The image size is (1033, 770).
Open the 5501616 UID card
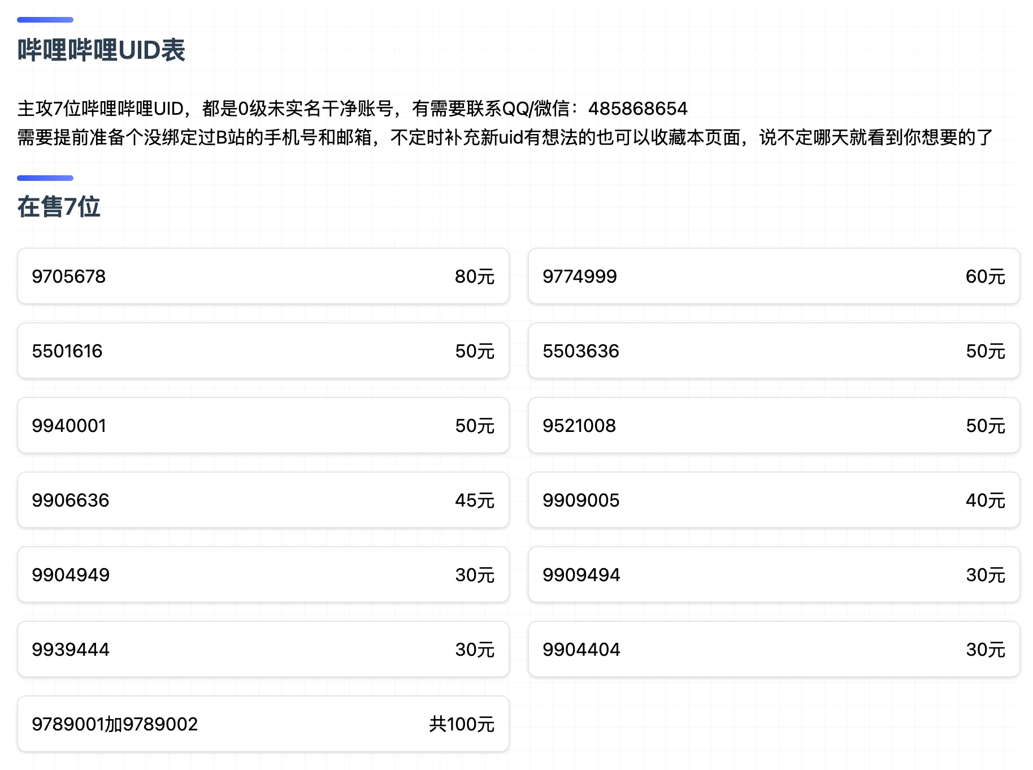click(263, 351)
